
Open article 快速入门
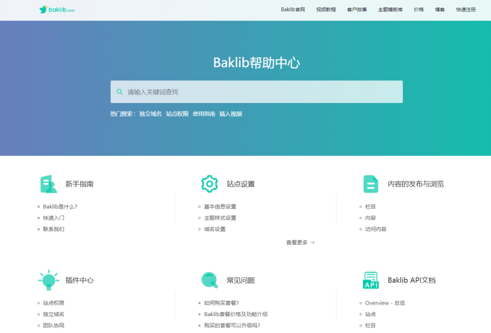tap(54, 218)
